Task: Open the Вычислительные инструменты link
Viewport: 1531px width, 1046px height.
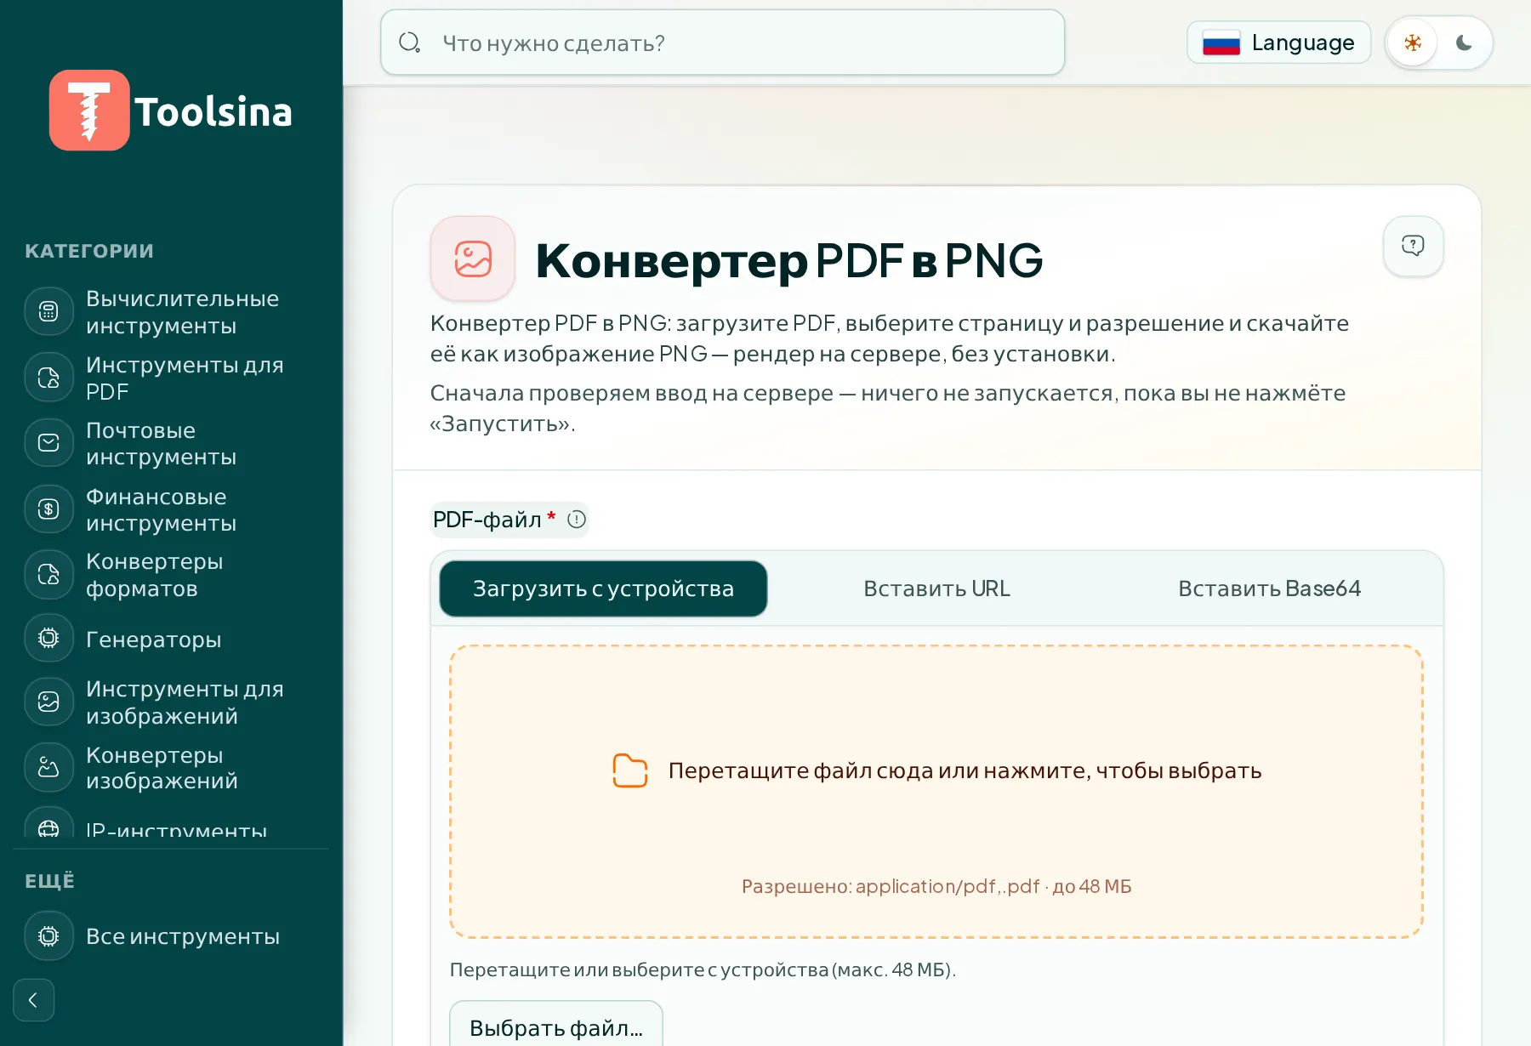Action: (183, 312)
